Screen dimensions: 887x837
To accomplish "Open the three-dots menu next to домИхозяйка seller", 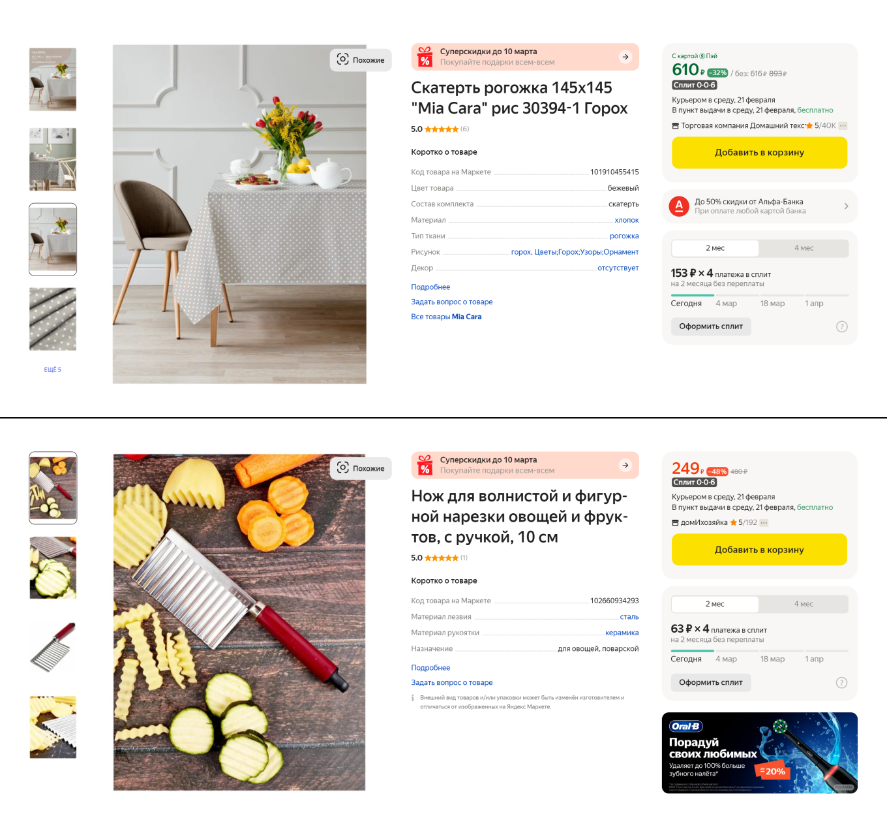I will [x=764, y=522].
